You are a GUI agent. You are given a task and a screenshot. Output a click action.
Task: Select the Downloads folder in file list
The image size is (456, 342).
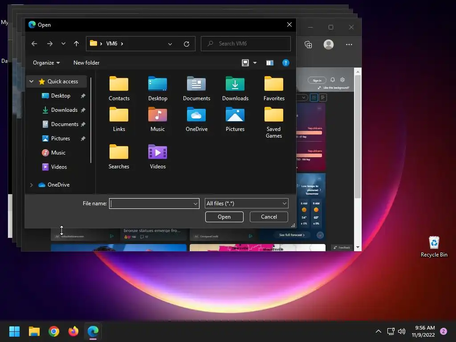[235, 89]
